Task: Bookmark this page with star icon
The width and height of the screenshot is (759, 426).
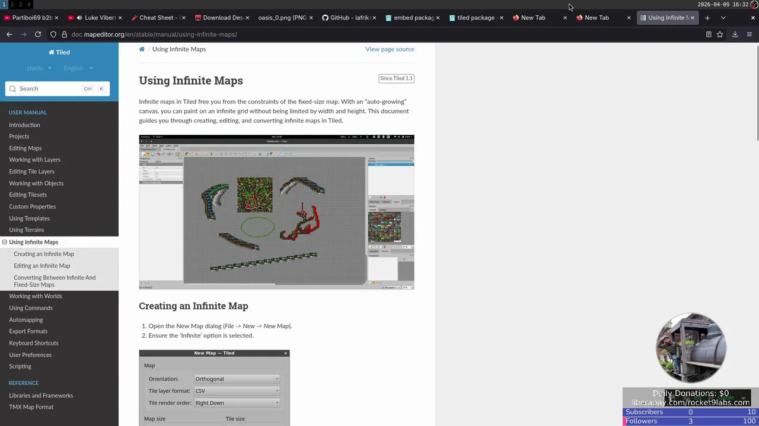Action: tap(720, 34)
